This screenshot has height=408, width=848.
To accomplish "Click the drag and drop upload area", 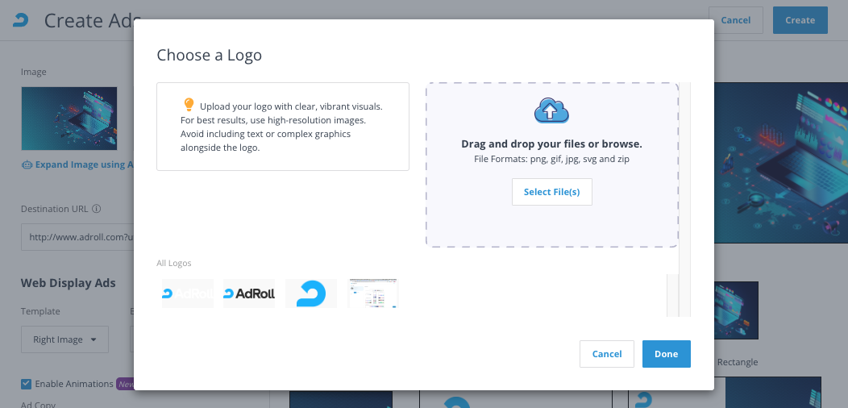I will (551, 222).
